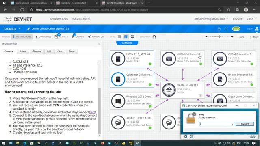Screen dimensions: 260x146
Task: Click Connect in AnyConnect window
Action: tap(245, 124)
